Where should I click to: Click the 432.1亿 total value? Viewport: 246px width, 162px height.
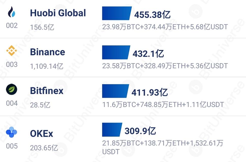pos(148,54)
